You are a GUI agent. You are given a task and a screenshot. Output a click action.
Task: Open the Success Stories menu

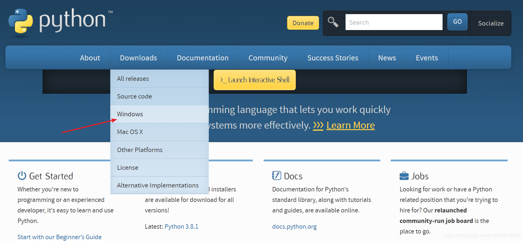click(333, 58)
